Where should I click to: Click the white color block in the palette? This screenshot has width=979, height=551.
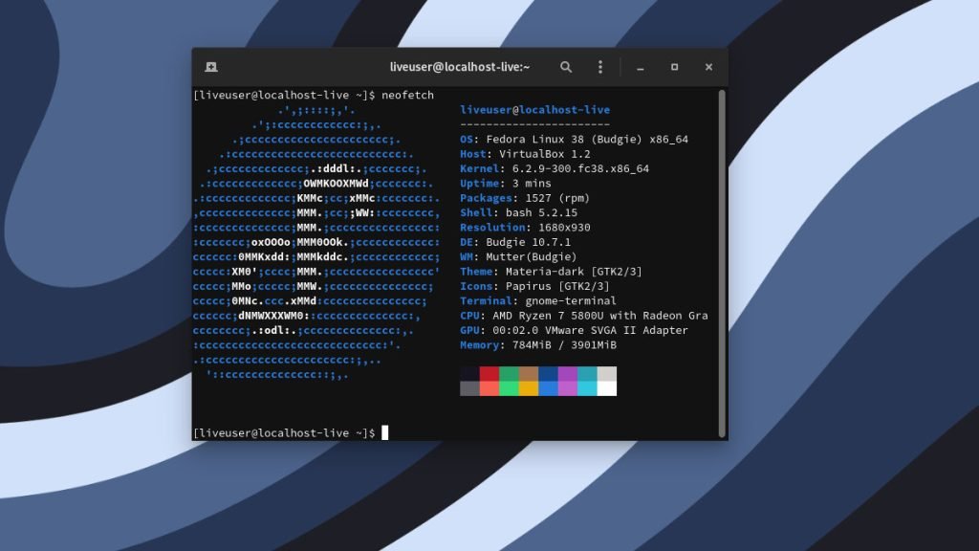[607, 388]
